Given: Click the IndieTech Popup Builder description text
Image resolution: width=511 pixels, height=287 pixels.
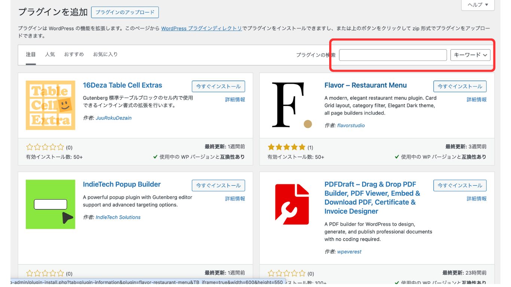Looking at the screenshot, I should [138, 201].
